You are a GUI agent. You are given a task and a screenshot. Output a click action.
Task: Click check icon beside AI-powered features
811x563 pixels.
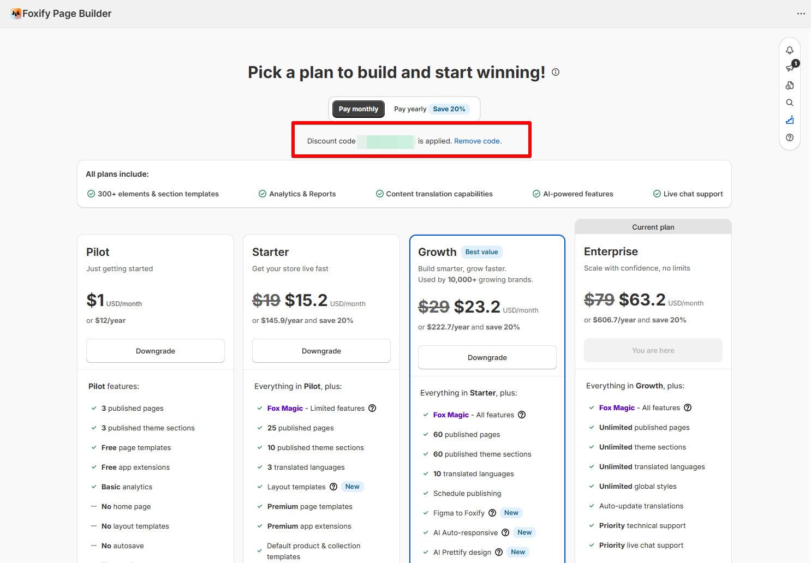tap(536, 194)
